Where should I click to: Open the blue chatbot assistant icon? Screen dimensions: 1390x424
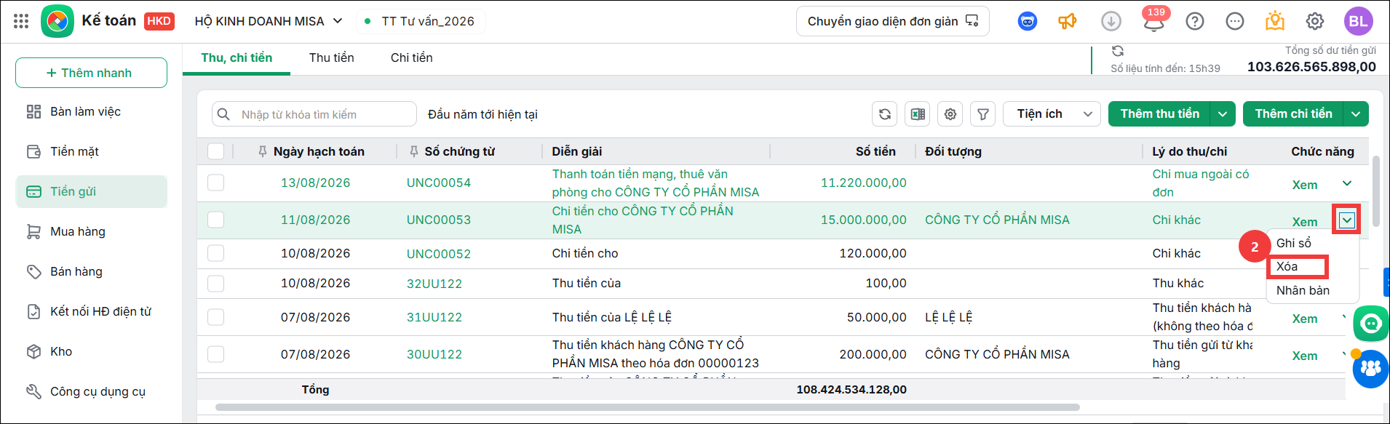(x=1027, y=21)
